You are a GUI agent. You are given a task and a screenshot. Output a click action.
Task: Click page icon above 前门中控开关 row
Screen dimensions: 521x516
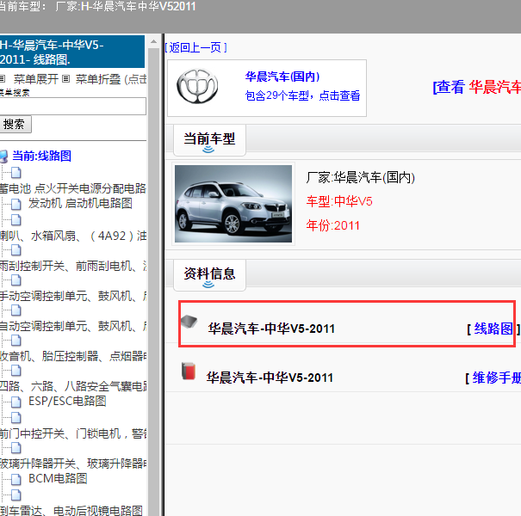point(16,418)
